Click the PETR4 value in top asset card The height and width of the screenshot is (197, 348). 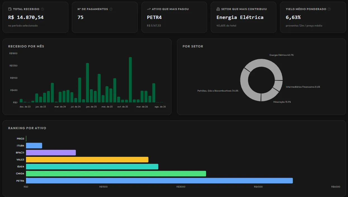click(154, 17)
